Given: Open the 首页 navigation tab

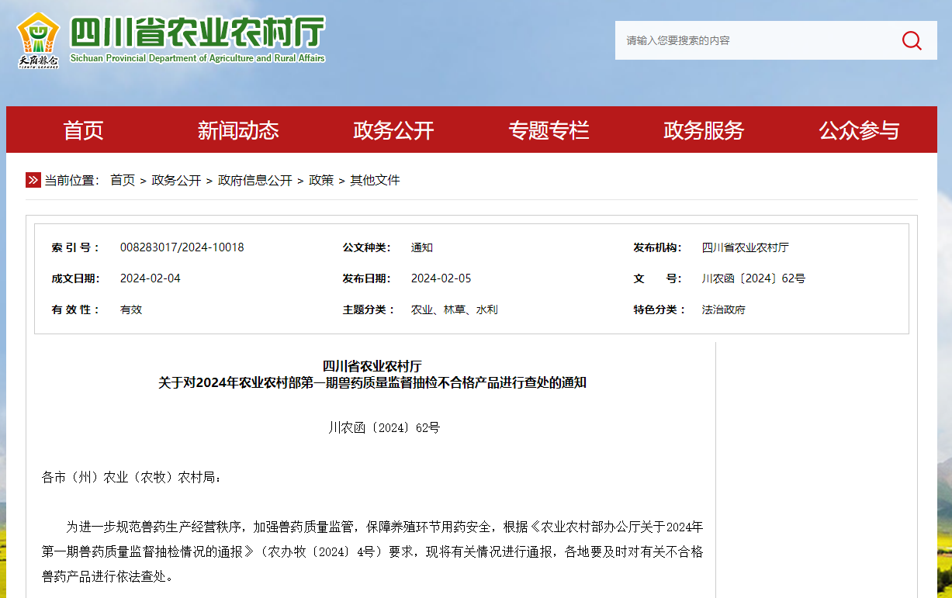Looking at the screenshot, I should point(84,130).
